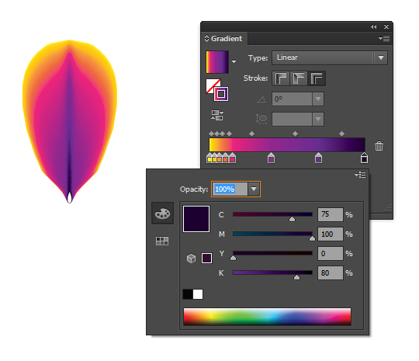Select the Gradient panel tab
This screenshot has width=419, height=361.
pos(224,39)
